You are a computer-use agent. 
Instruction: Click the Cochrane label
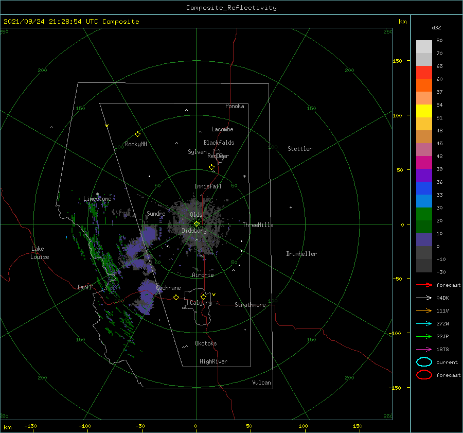coord(168,288)
